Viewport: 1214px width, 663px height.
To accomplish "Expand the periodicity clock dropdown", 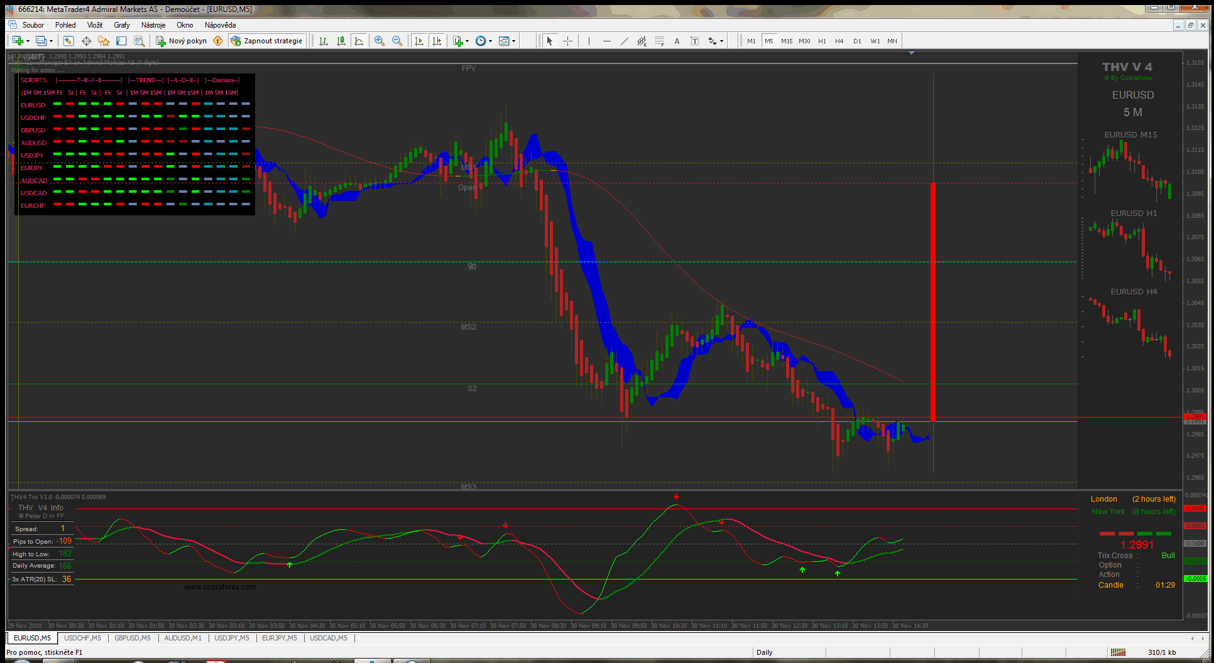I will (490, 41).
